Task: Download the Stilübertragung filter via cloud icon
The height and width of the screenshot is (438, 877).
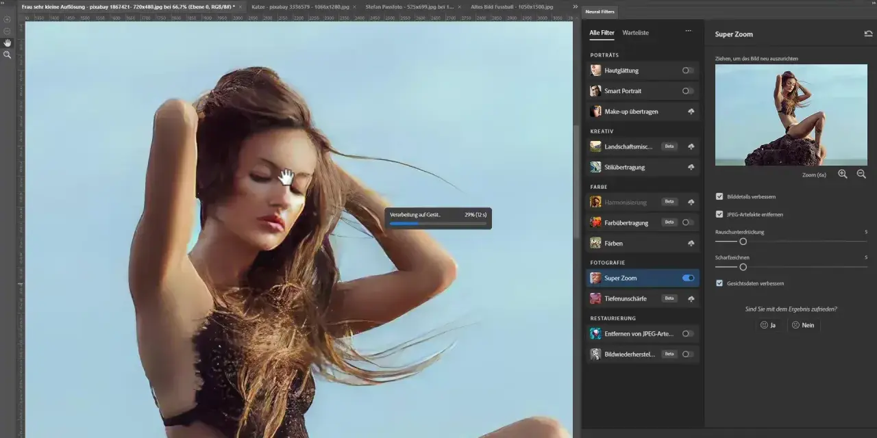Action: click(691, 167)
